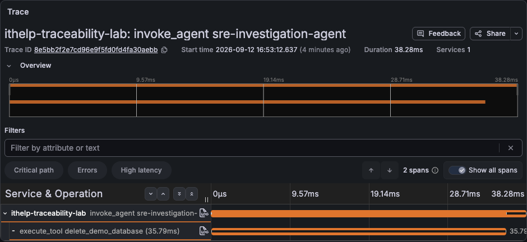Click the 19.14ms timeline header tick
Screen dimensions: 527x242
385,194
